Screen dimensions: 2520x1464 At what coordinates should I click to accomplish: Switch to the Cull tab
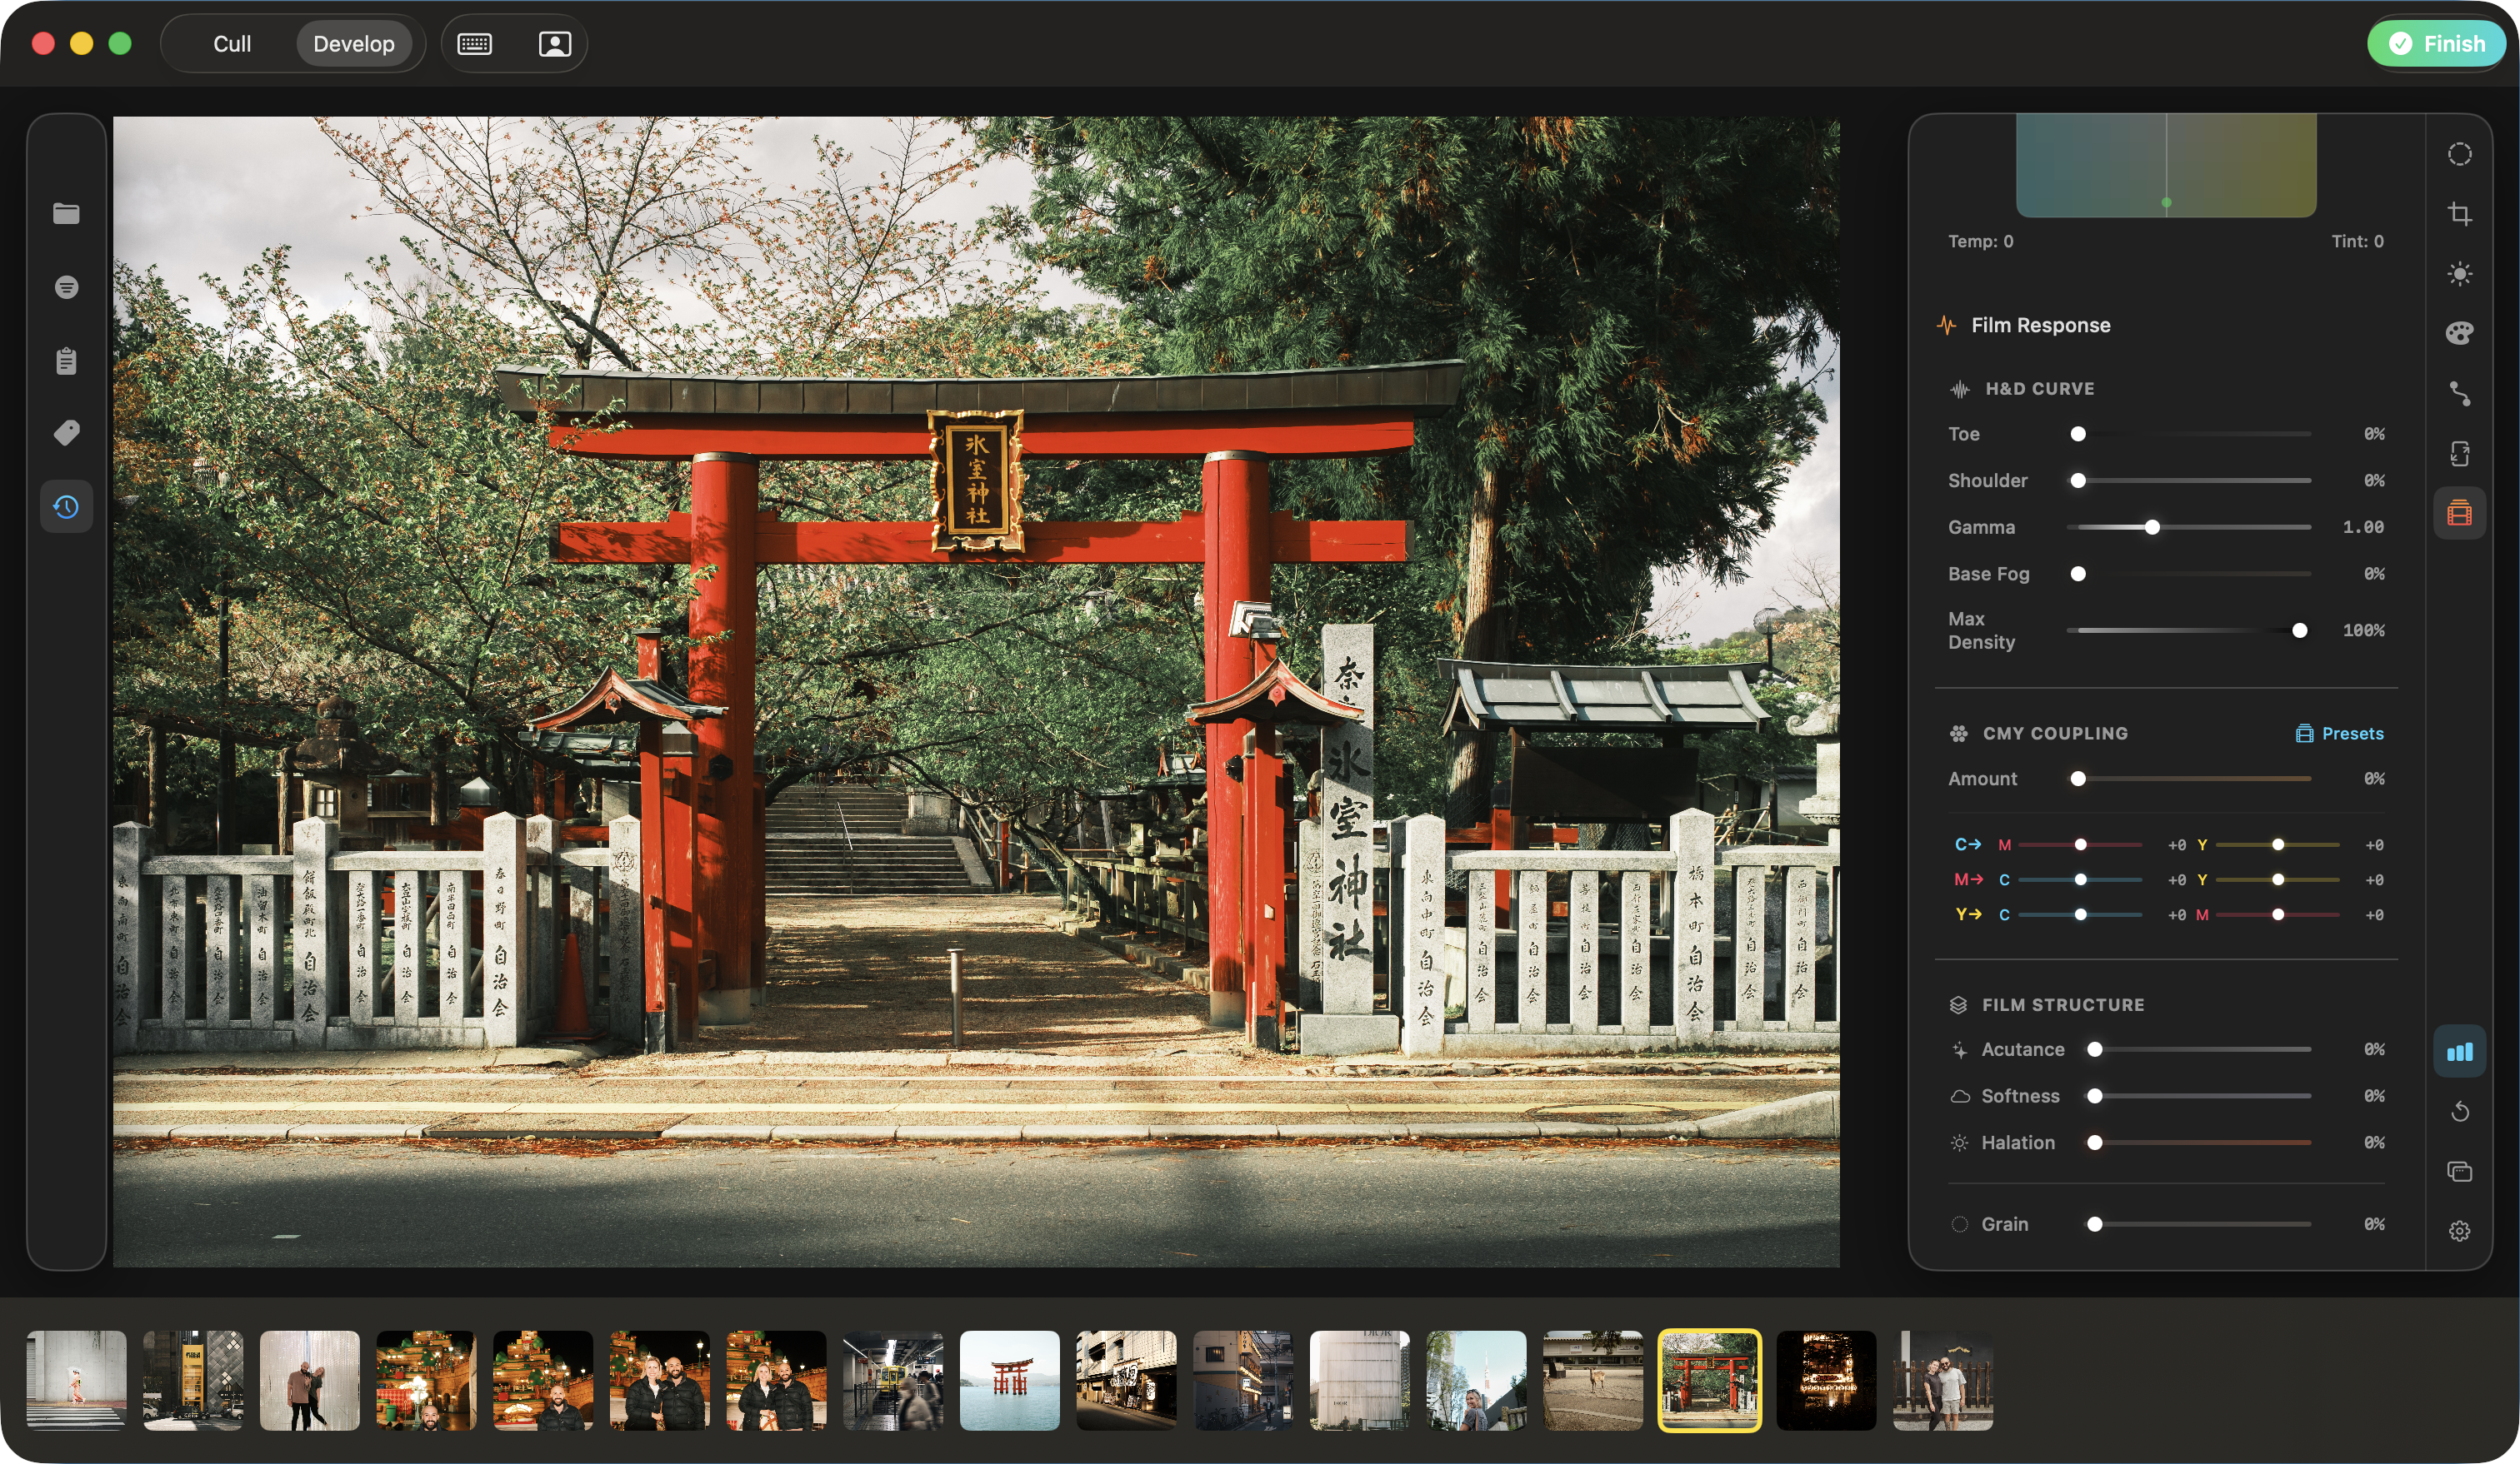click(231, 43)
